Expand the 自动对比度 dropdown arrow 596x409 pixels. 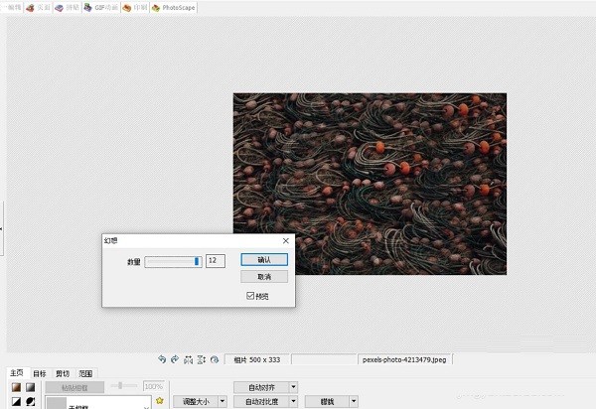[x=293, y=401]
